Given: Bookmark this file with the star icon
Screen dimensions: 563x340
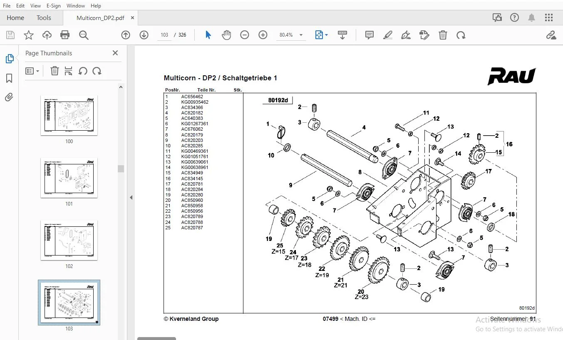Looking at the screenshot, I should (29, 35).
